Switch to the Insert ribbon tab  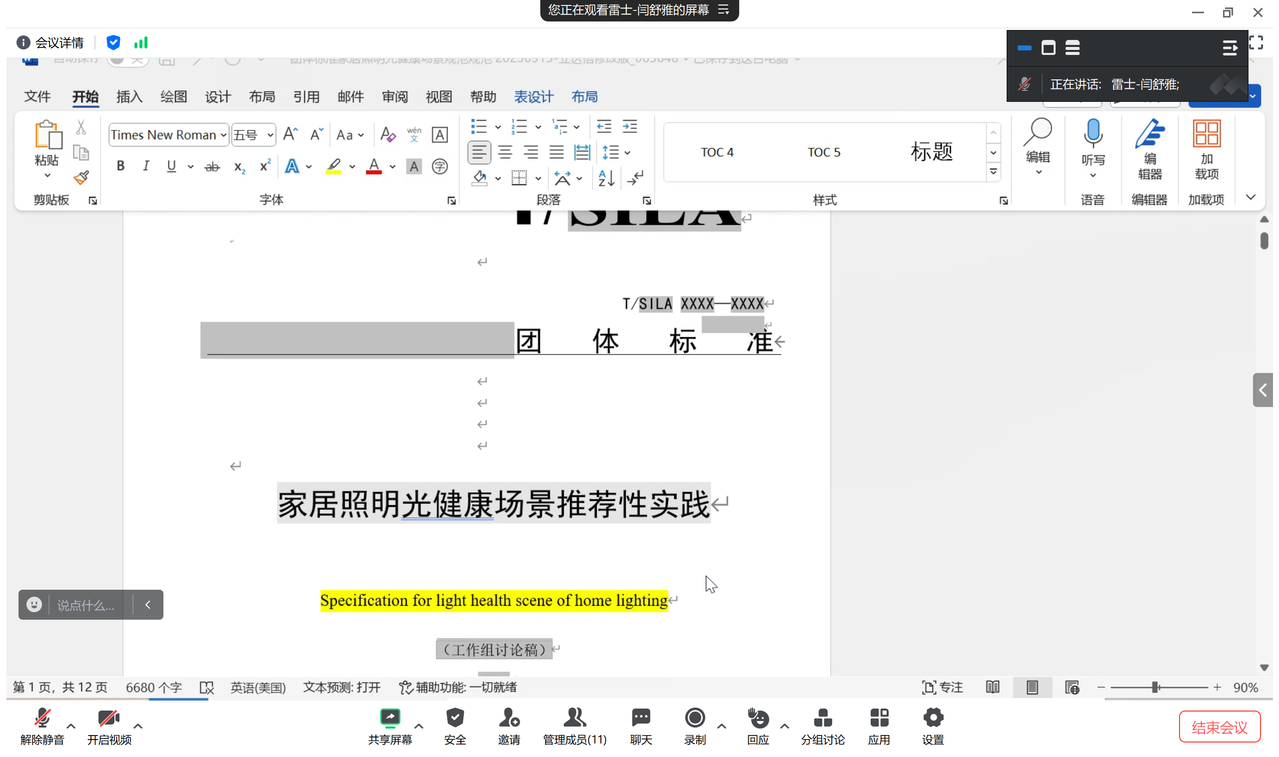coord(129,97)
